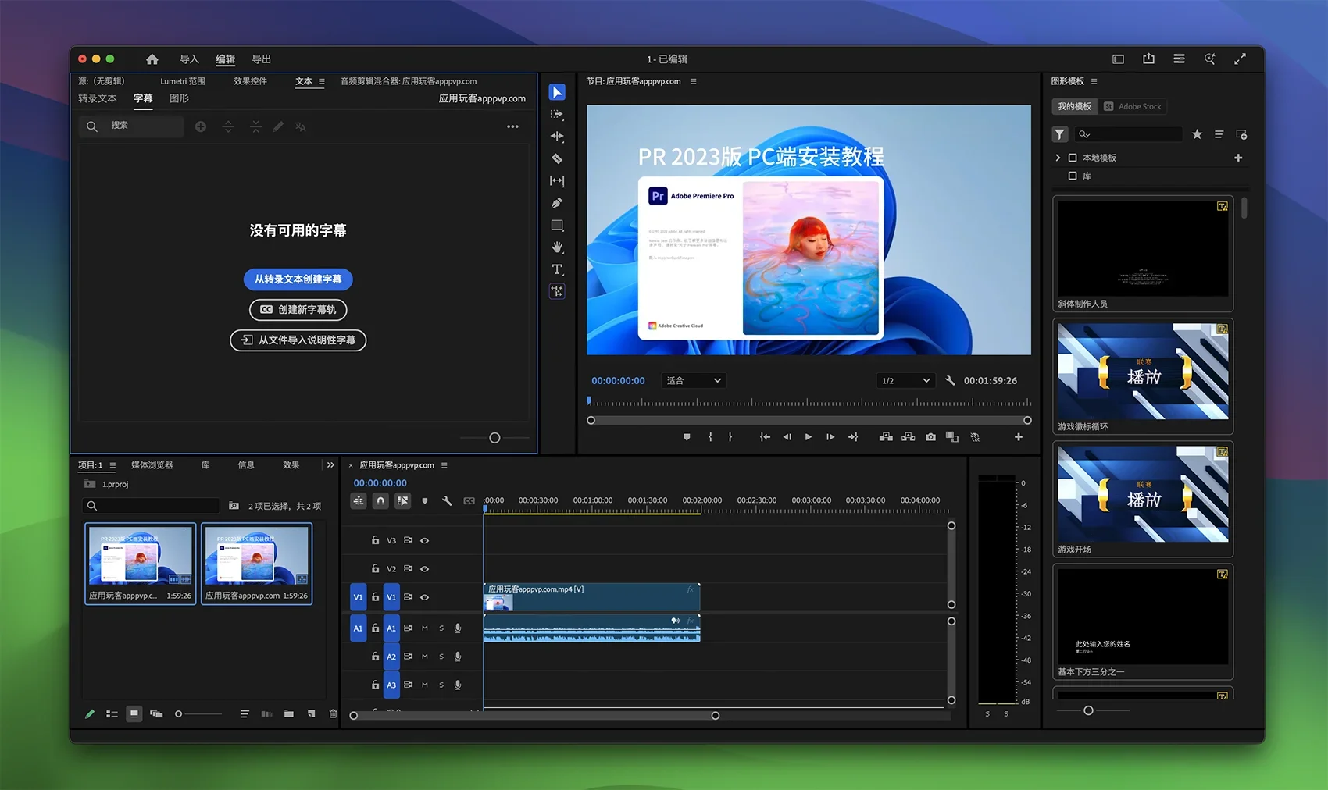Click 创建新字幕轨 button
Image resolution: width=1328 pixels, height=790 pixels.
298,309
